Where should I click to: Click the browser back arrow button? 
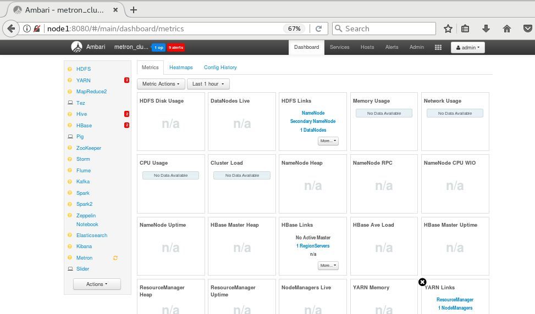click(x=11, y=29)
